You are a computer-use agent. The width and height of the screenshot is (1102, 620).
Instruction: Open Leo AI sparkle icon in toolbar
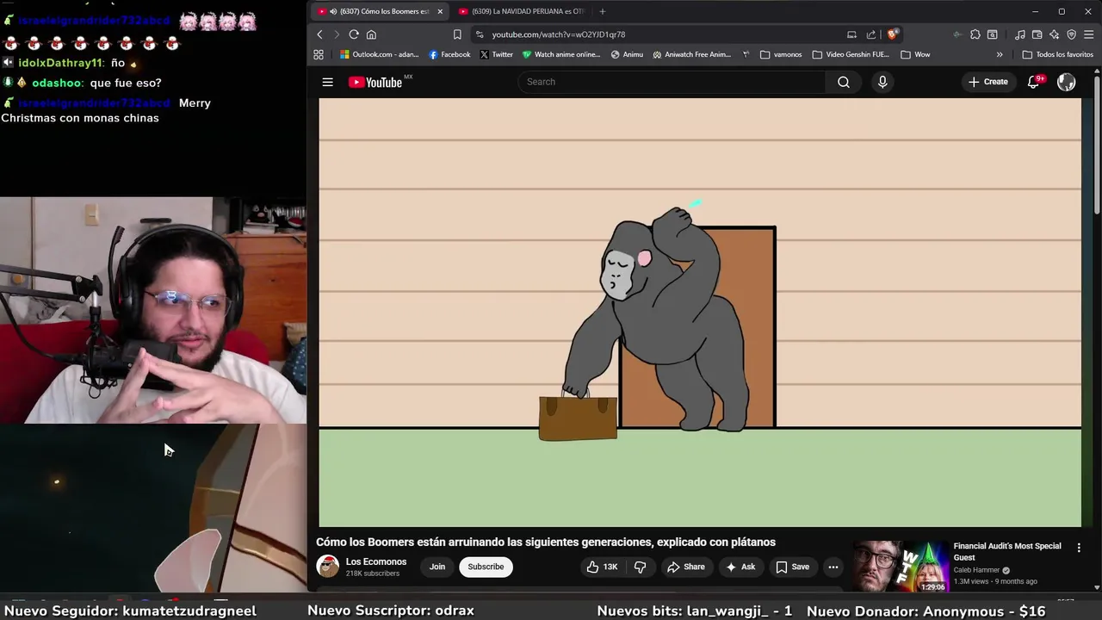(1055, 34)
